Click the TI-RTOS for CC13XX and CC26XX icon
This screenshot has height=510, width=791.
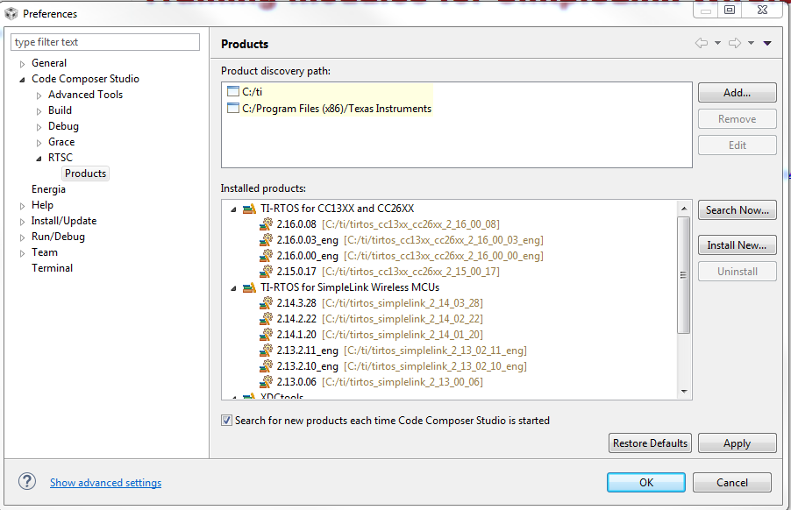pyautogui.click(x=249, y=209)
